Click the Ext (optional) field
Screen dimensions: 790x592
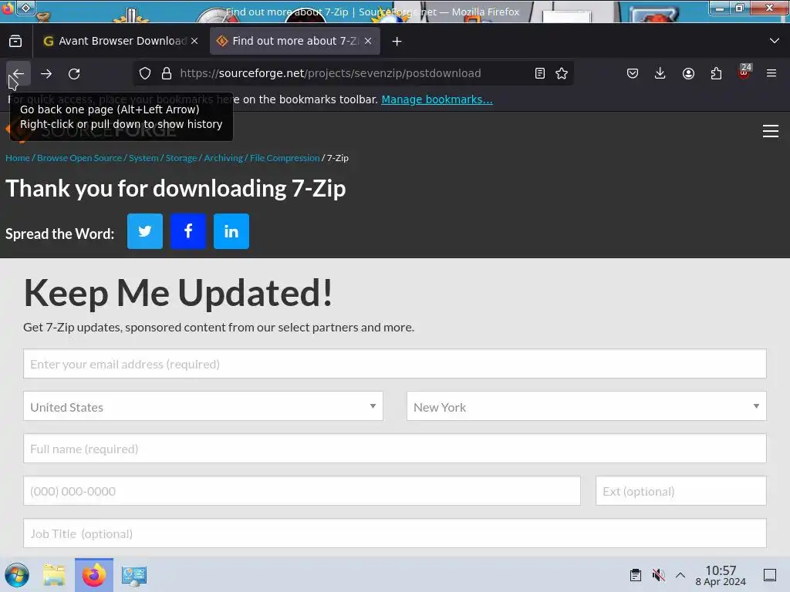point(681,491)
